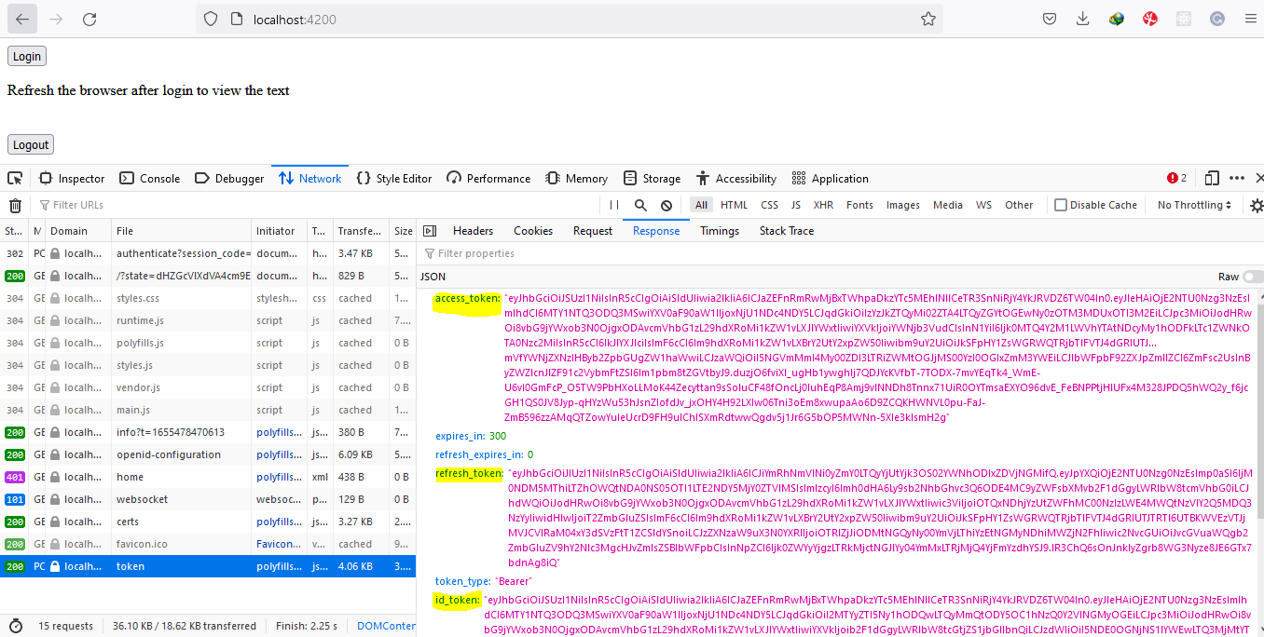Open the DevTools settings gear
Screen dimensions: 1264x637
(1257, 204)
